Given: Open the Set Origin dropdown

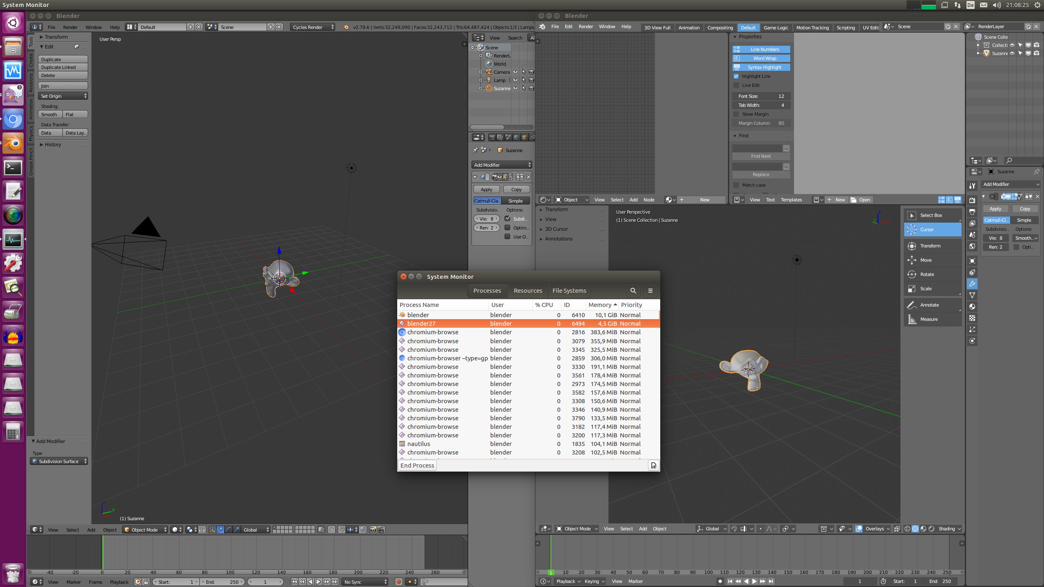Looking at the screenshot, I should pos(63,96).
